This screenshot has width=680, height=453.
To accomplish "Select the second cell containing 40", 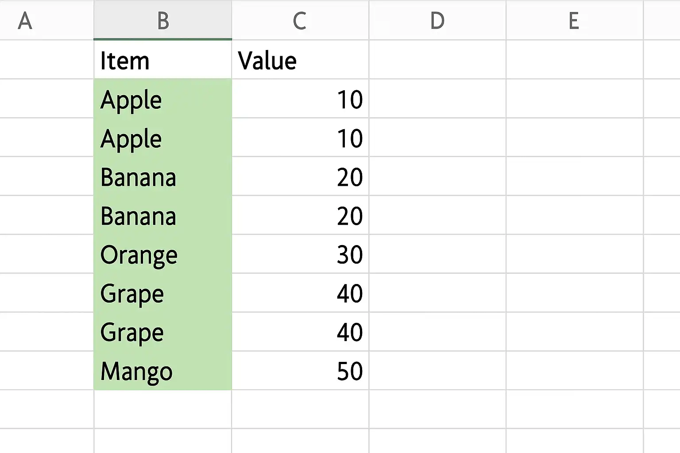I will [300, 332].
